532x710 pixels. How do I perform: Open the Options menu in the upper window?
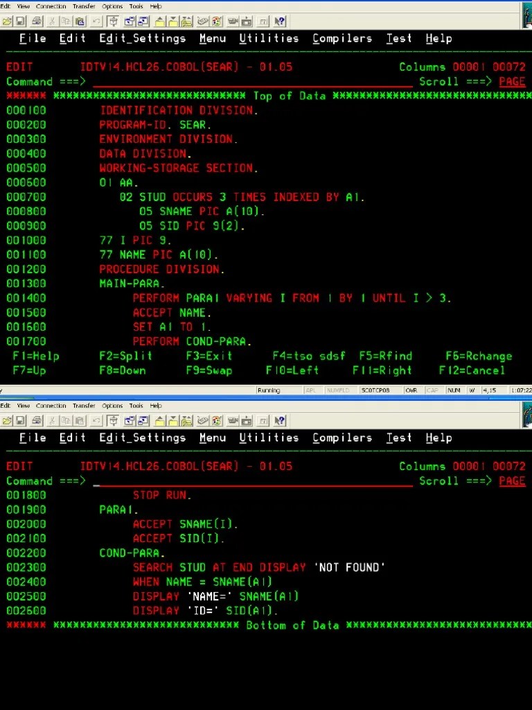112,6
